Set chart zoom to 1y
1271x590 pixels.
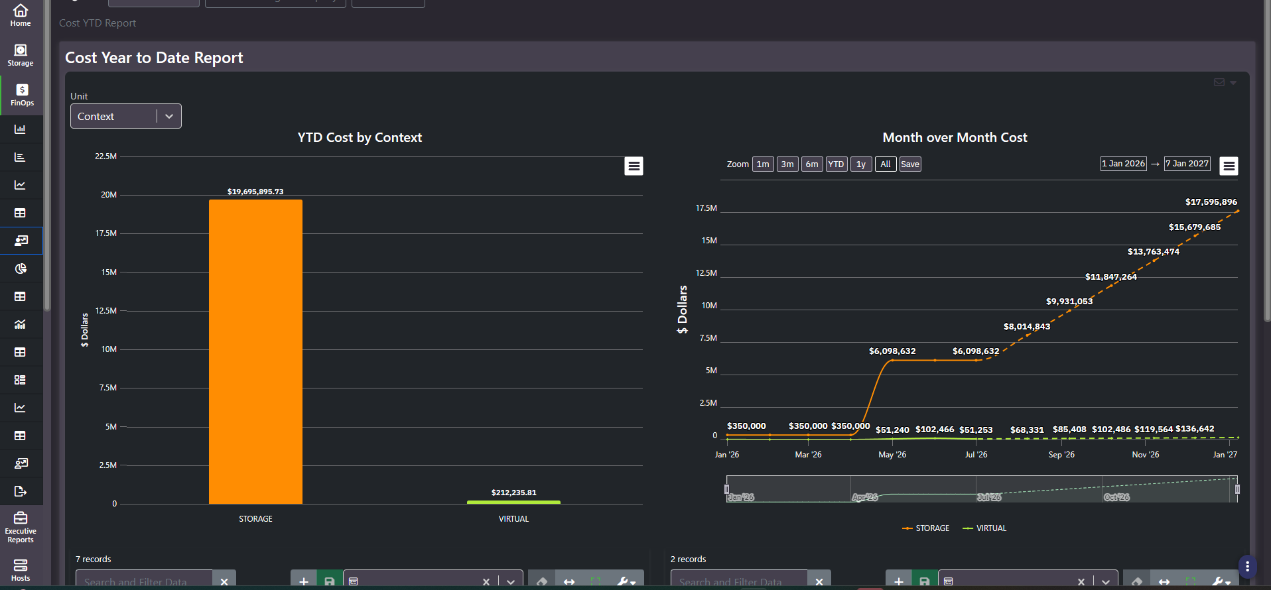click(861, 164)
